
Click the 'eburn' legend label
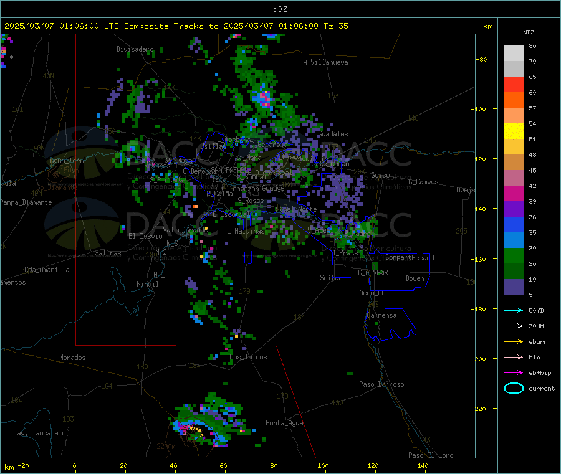[538, 342]
